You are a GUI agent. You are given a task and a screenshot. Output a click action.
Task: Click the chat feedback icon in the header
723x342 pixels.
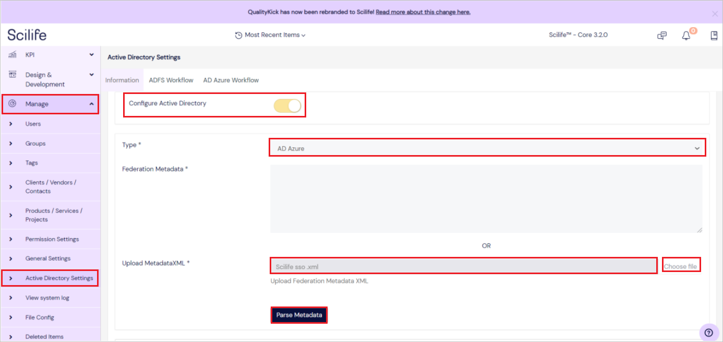(661, 35)
